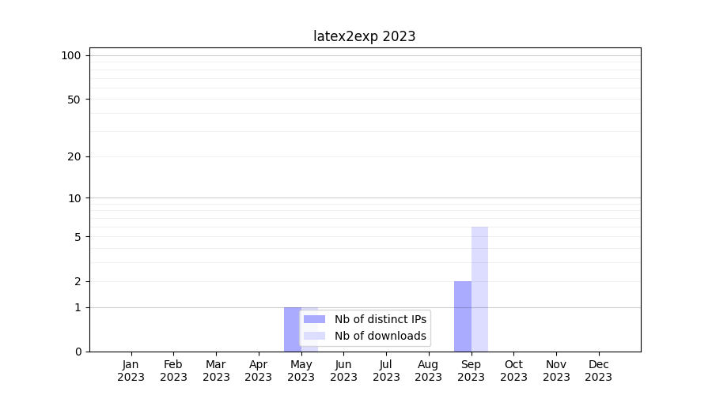712x395 pixels.
Task: Select the September distinct IPs bar
Action: tap(462, 316)
